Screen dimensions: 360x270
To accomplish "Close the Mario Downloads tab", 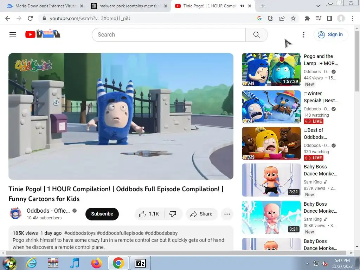I will tap(82, 6).
